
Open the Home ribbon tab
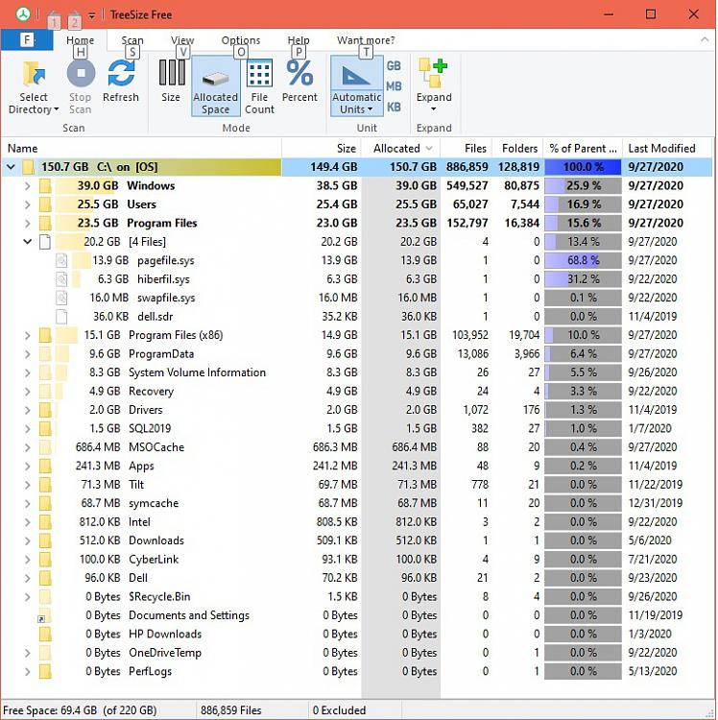point(81,40)
